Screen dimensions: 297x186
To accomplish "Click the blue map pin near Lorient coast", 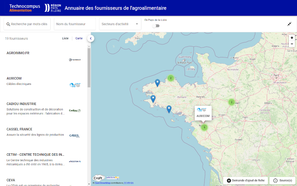I will pyautogui.click(x=169, y=109).
